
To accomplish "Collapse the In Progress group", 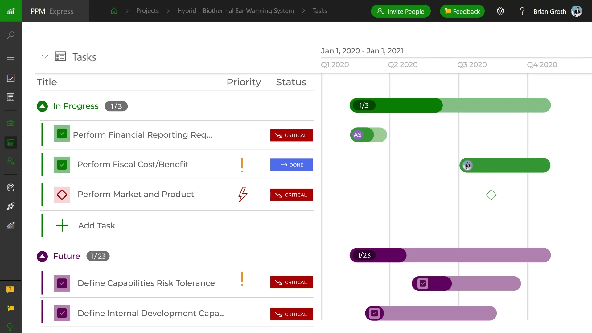I will (x=42, y=106).
